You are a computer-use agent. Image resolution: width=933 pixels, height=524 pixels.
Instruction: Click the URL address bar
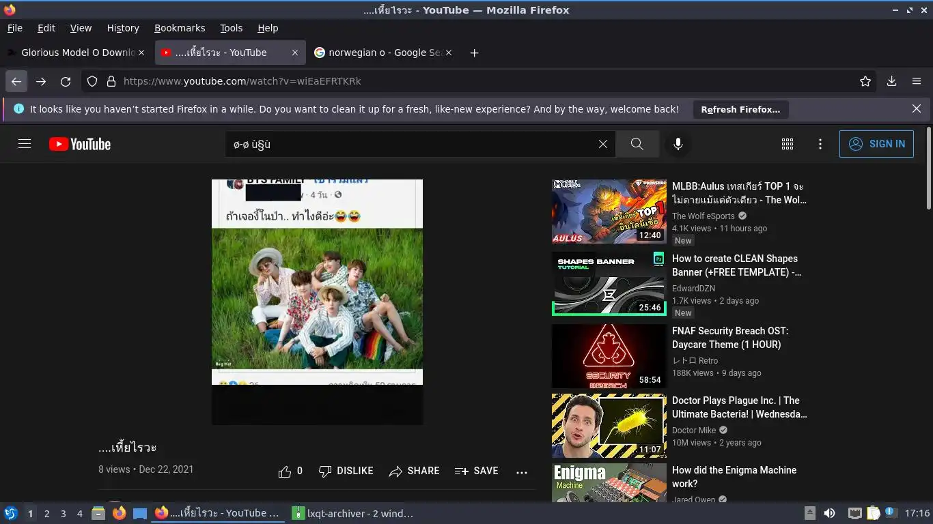(478, 81)
